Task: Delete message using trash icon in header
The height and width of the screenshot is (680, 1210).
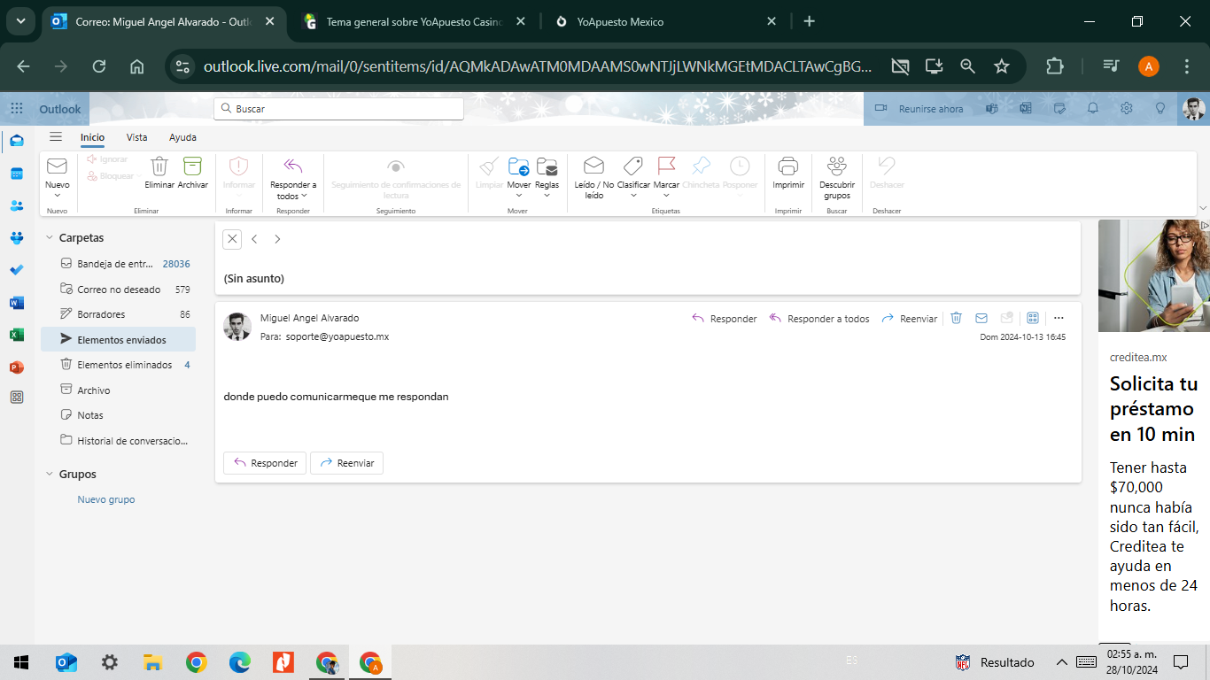Action: 957,318
